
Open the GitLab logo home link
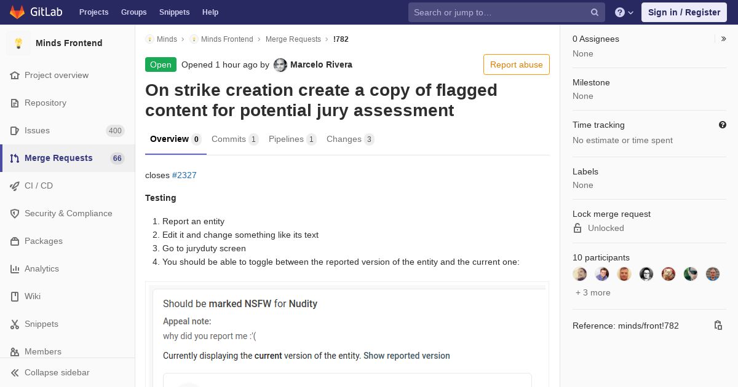(35, 12)
